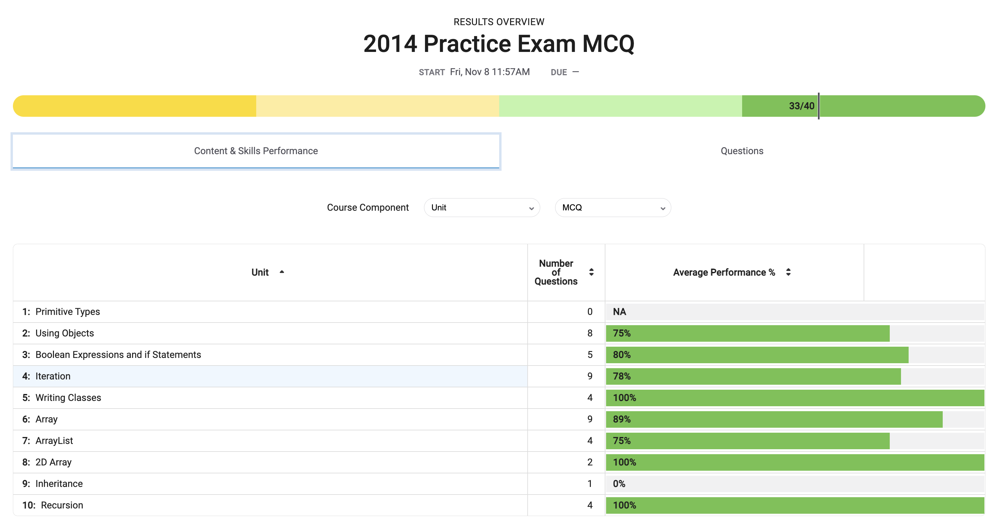Expand the MCQ dropdown menu
This screenshot has height=522, width=997.
pyautogui.click(x=613, y=208)
